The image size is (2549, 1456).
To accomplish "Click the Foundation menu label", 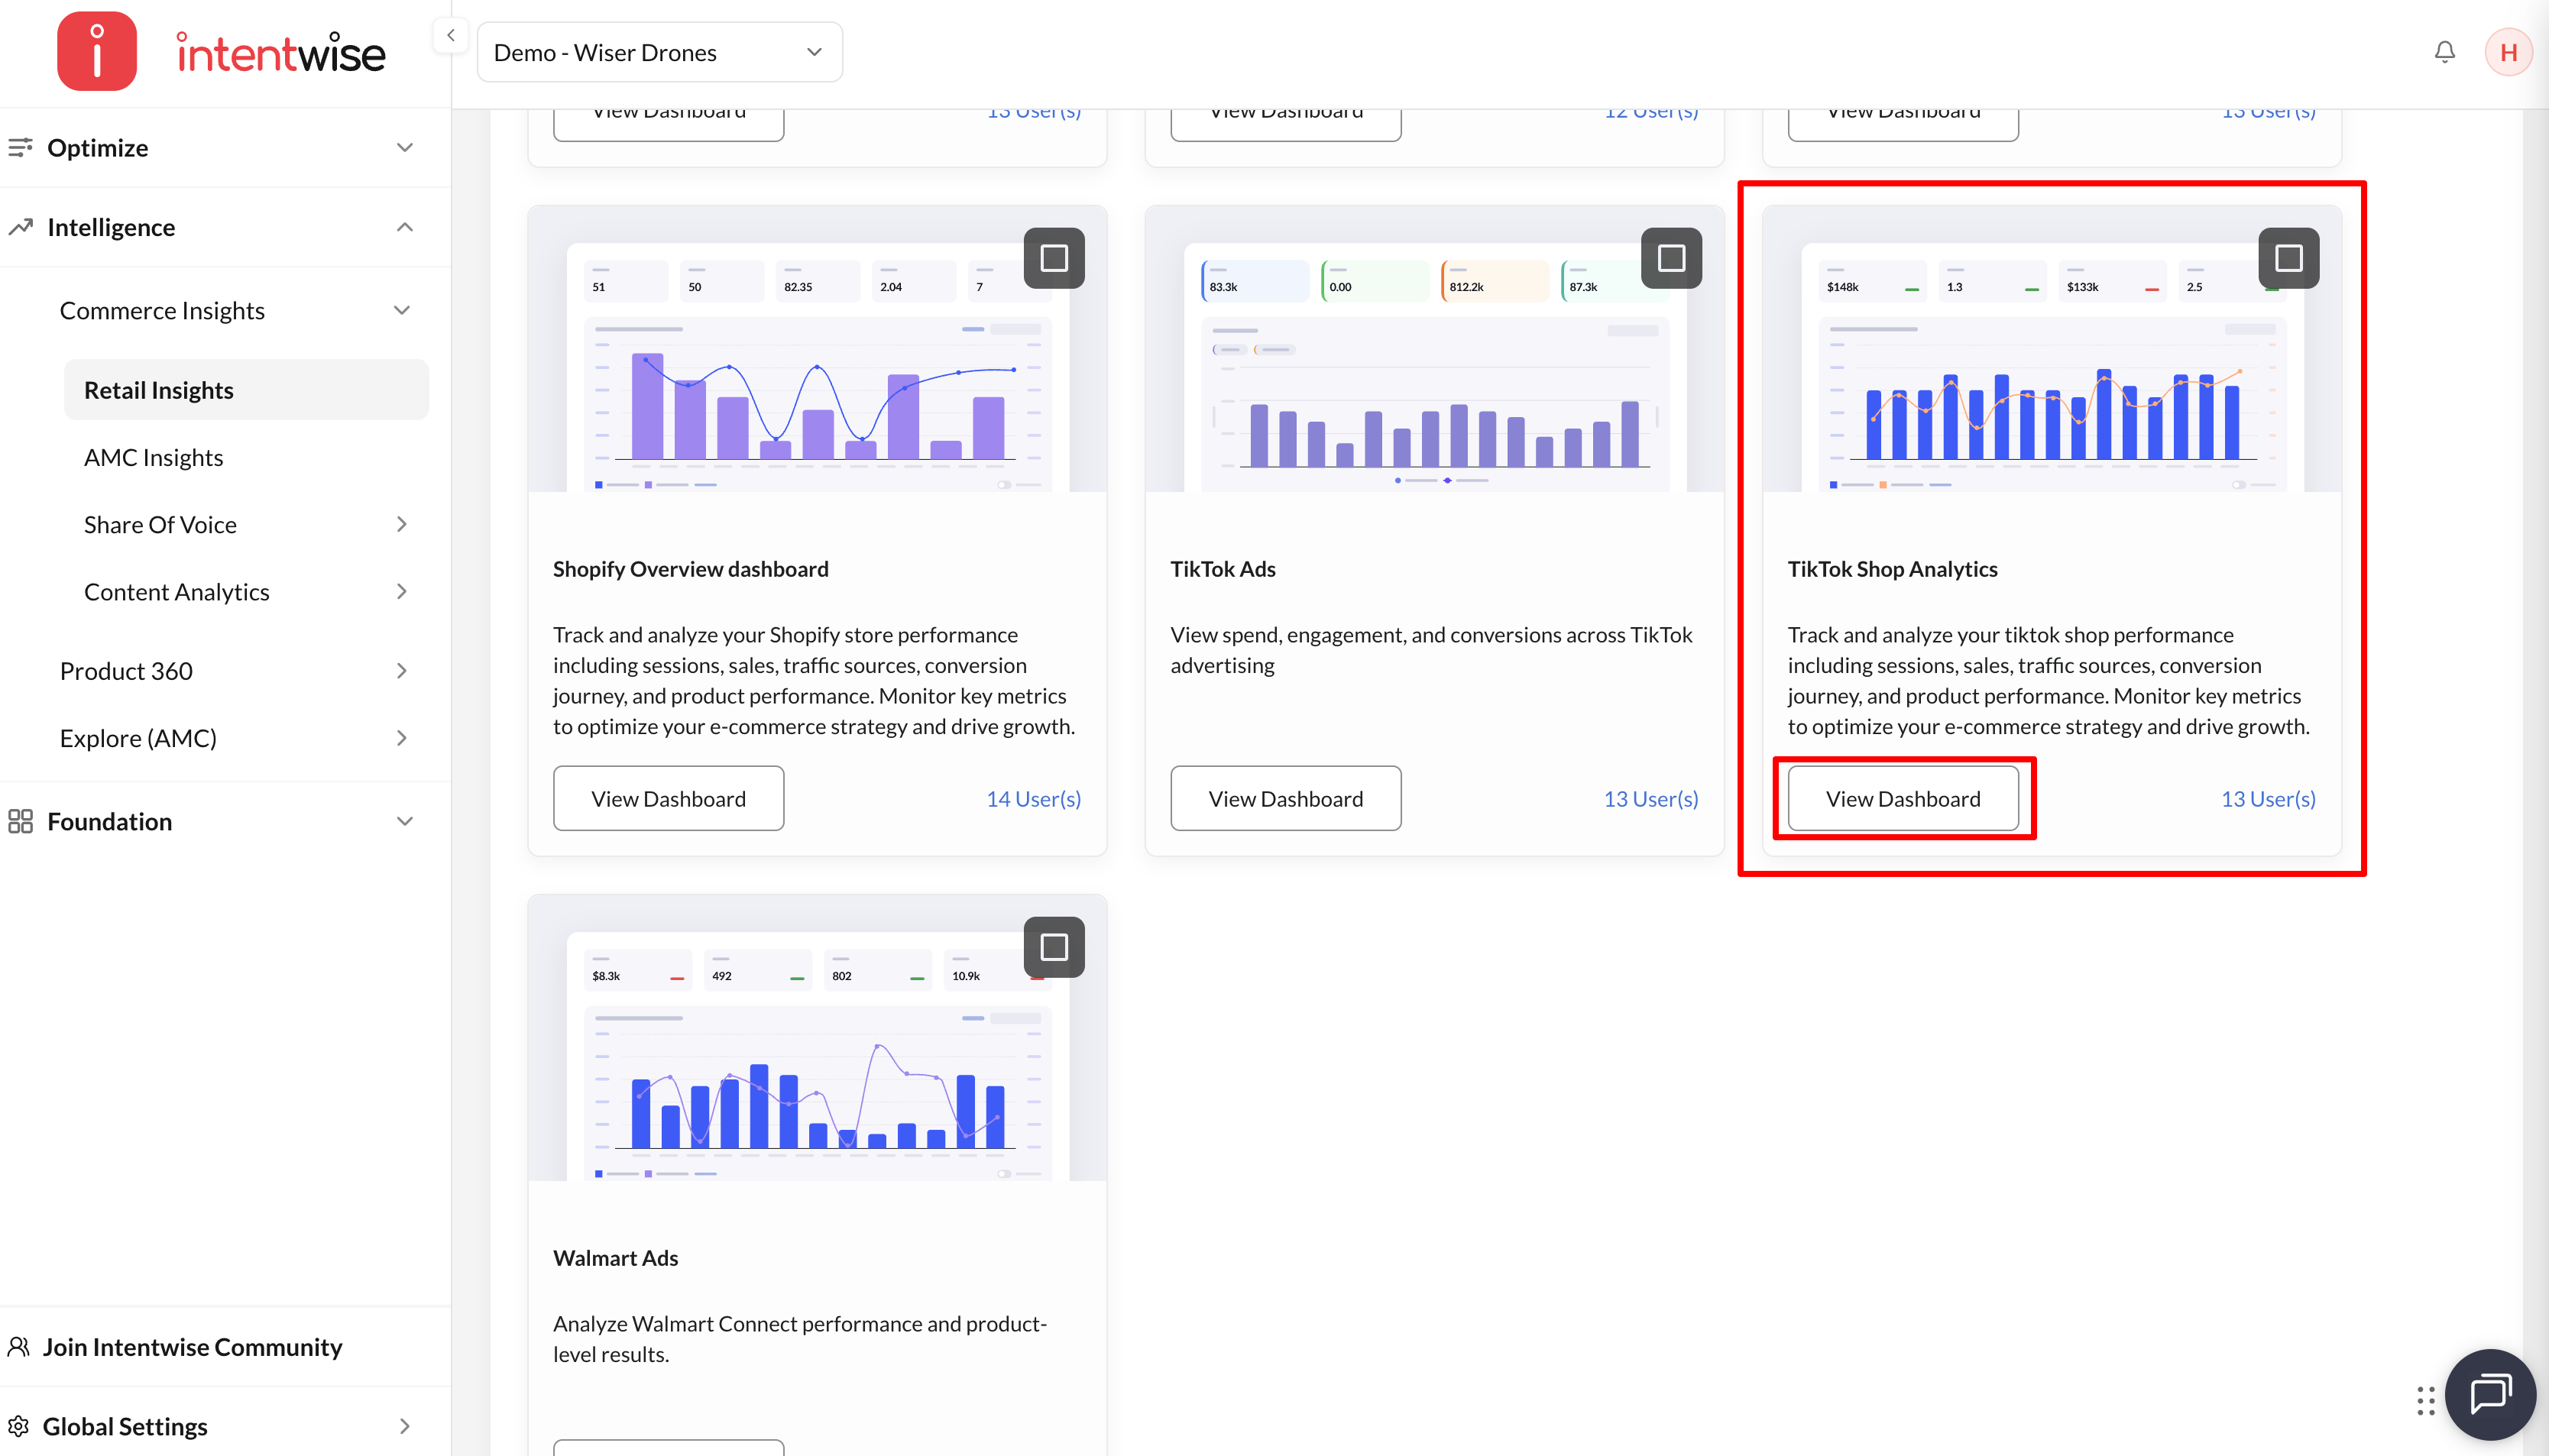I will point(110,821).
